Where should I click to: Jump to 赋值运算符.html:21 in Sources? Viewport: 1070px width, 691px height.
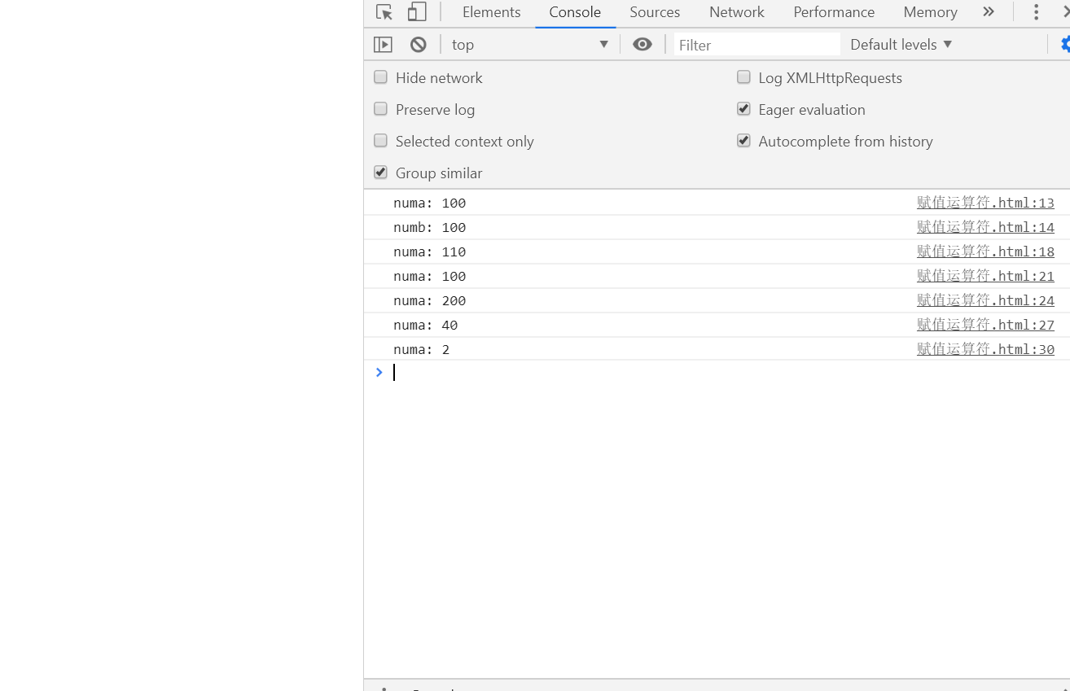[985, 276]
